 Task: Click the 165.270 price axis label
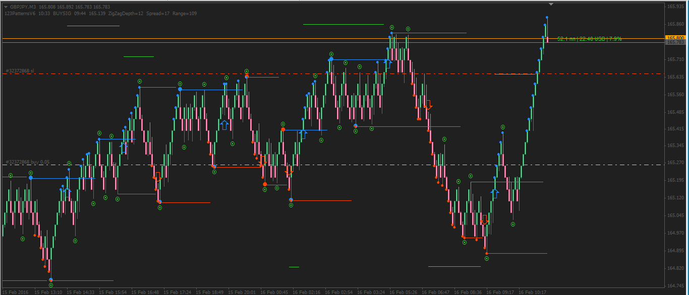(675, 163)
